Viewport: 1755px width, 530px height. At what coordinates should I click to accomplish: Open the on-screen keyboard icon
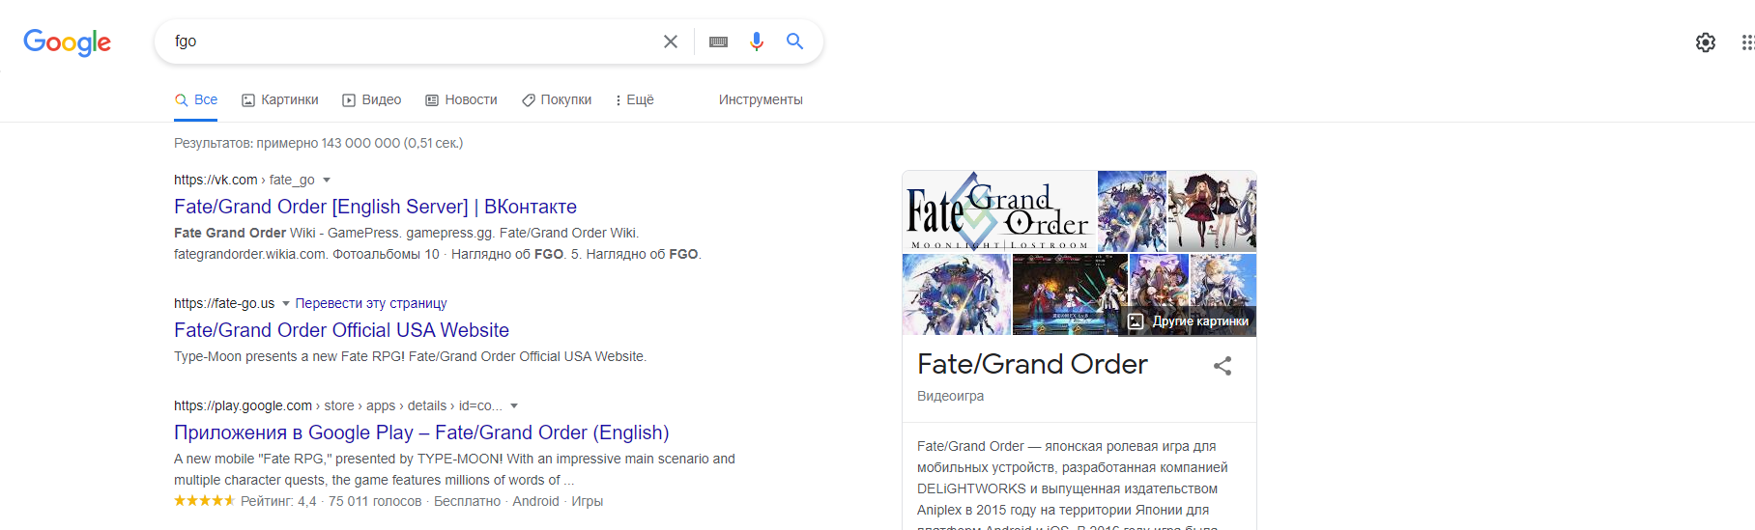coord(718,42)
